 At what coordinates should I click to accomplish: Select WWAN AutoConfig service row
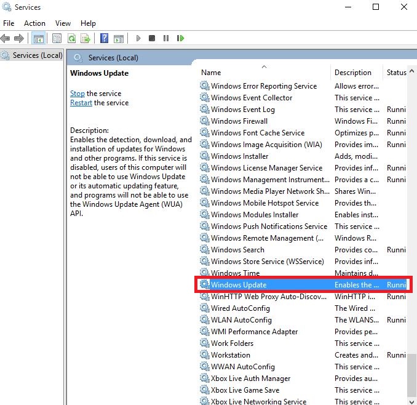303,367
